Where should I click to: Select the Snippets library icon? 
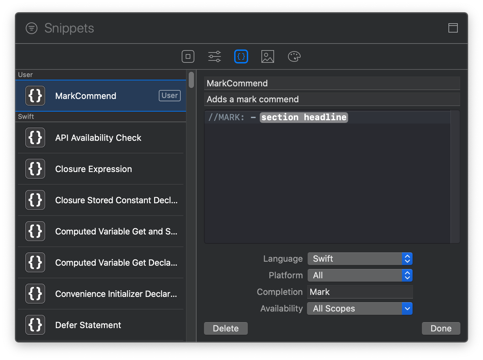[x=241, y=56]
